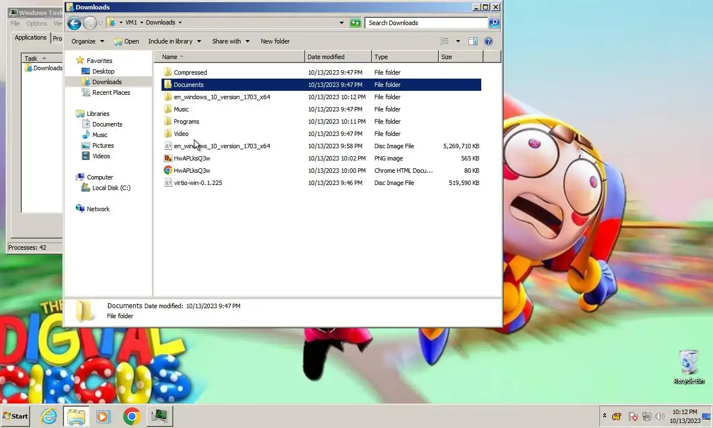Create a New folder
713x428 pixels.
(275, 41)
